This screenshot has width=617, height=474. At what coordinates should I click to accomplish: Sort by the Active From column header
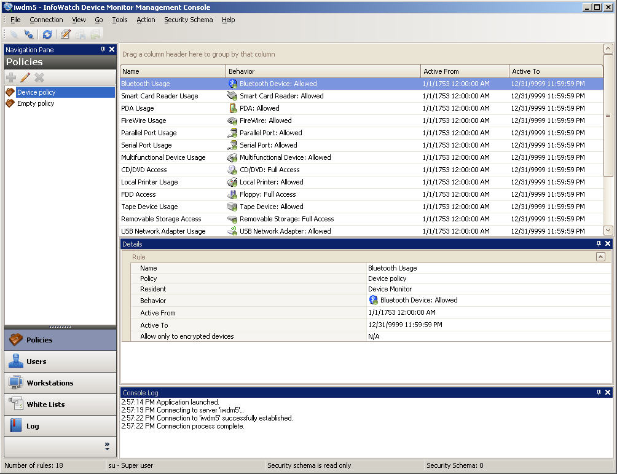pyautogui.click(x=465, y=71)
